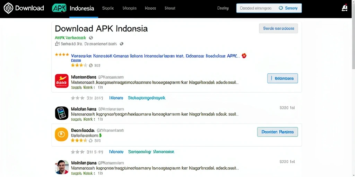Click the Eddmoans button
This screenshot has height=177, width=355.
pyautogui.click(x=283, y=78)
